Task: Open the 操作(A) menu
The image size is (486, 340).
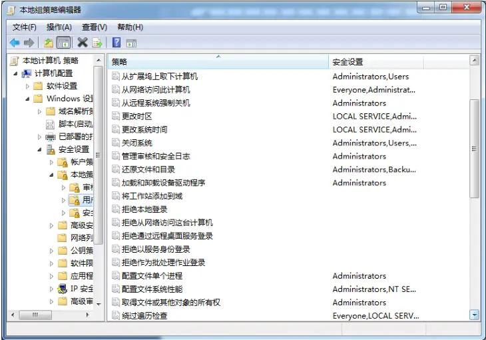Action: point(59,27)
